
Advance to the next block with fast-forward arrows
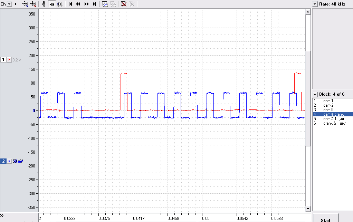[x=86, y=4]
